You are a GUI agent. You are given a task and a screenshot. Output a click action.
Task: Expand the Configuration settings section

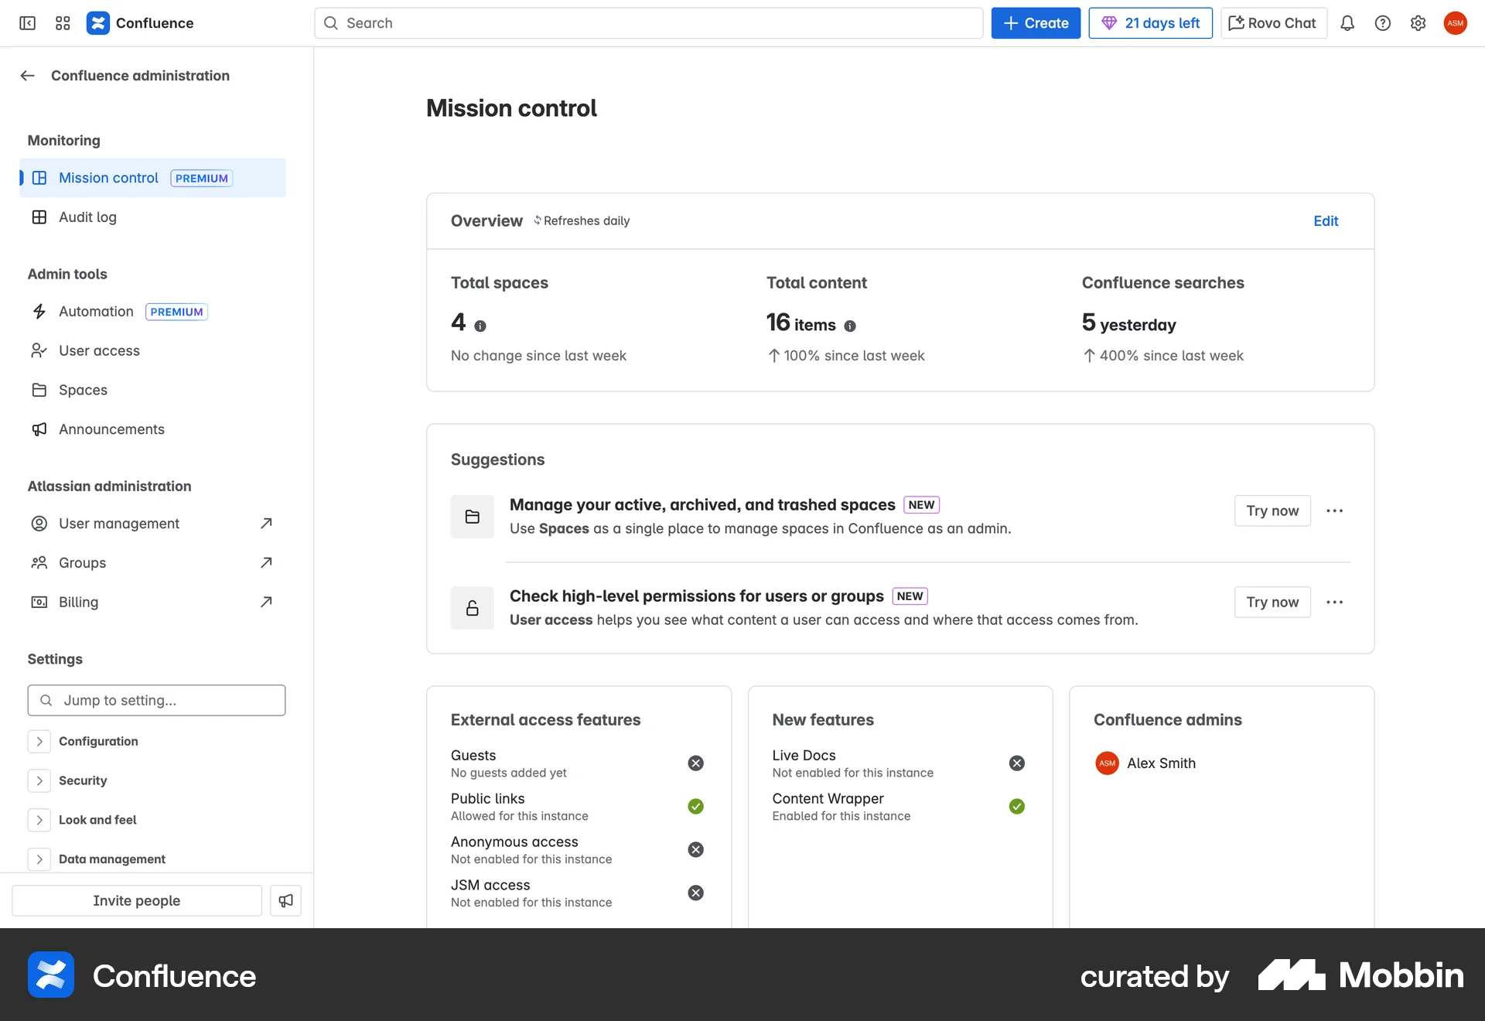click(39, 741)
